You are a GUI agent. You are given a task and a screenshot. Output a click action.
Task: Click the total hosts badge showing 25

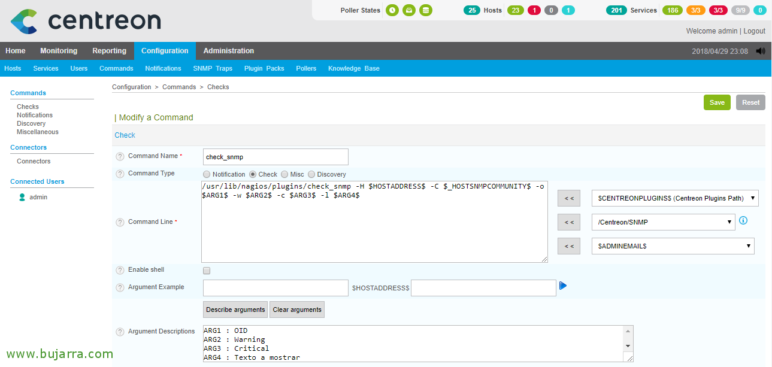[472, 10]
